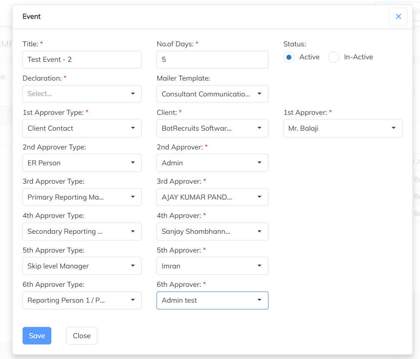Viewport: 420px width, 359px height.
Task: Click caret arrow of 2nd Approver Admin
Action: pyautogui.click(x=259, y=163)
